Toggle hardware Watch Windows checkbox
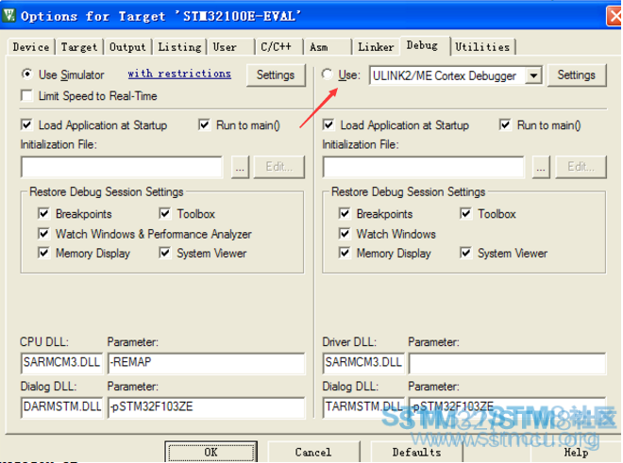623x463 pixels. pyautogui.click(x=345, y=234)
